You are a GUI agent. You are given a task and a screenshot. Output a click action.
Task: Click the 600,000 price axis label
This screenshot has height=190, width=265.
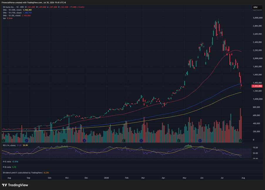tap(256, 115)
